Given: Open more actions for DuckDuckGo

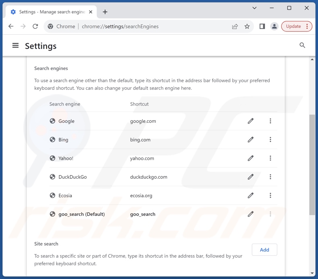Looking at the screenshot, I should [x=270, y=177].
